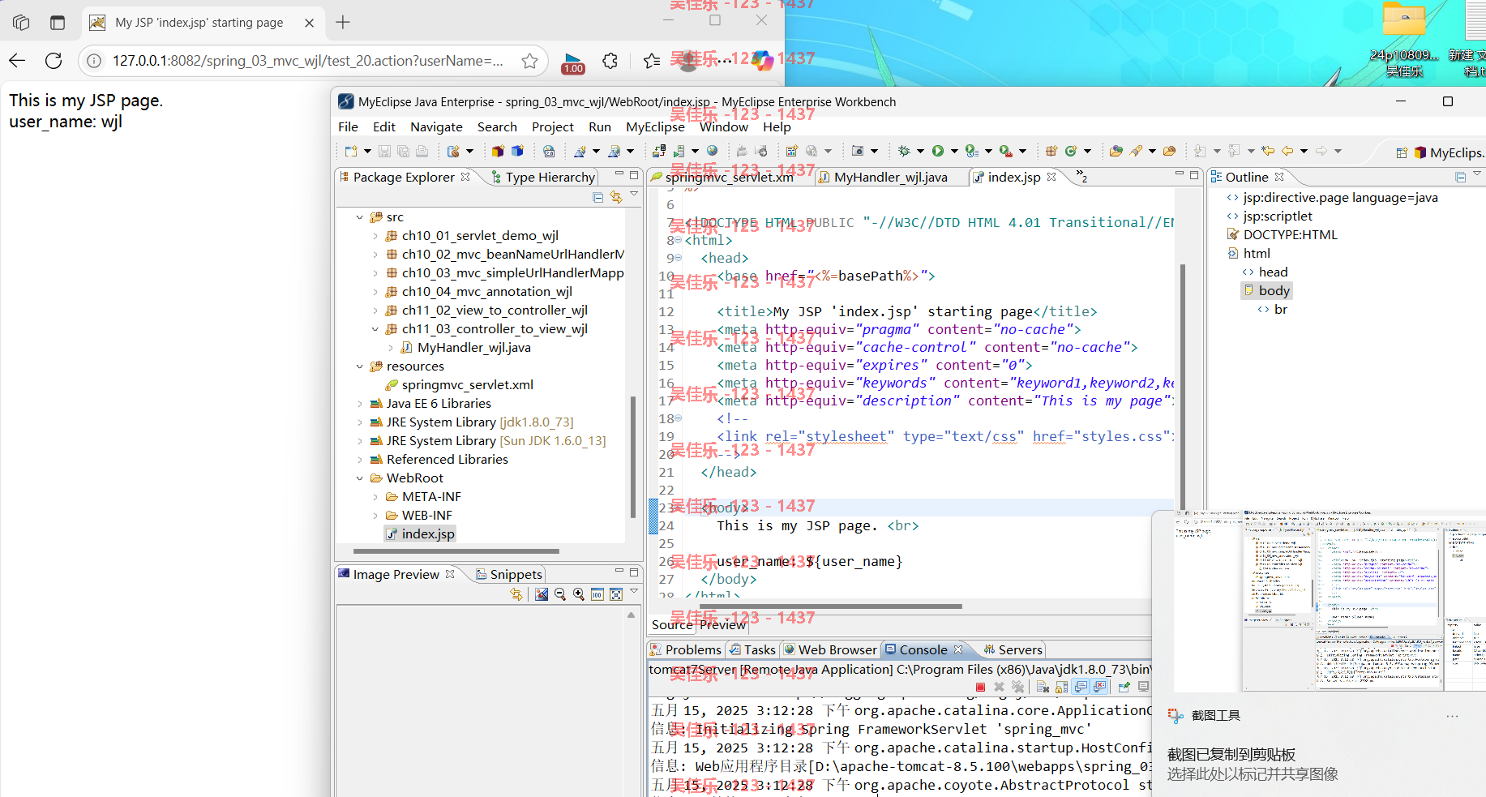Toggle Pin Console button

[x=1124, y=687]
